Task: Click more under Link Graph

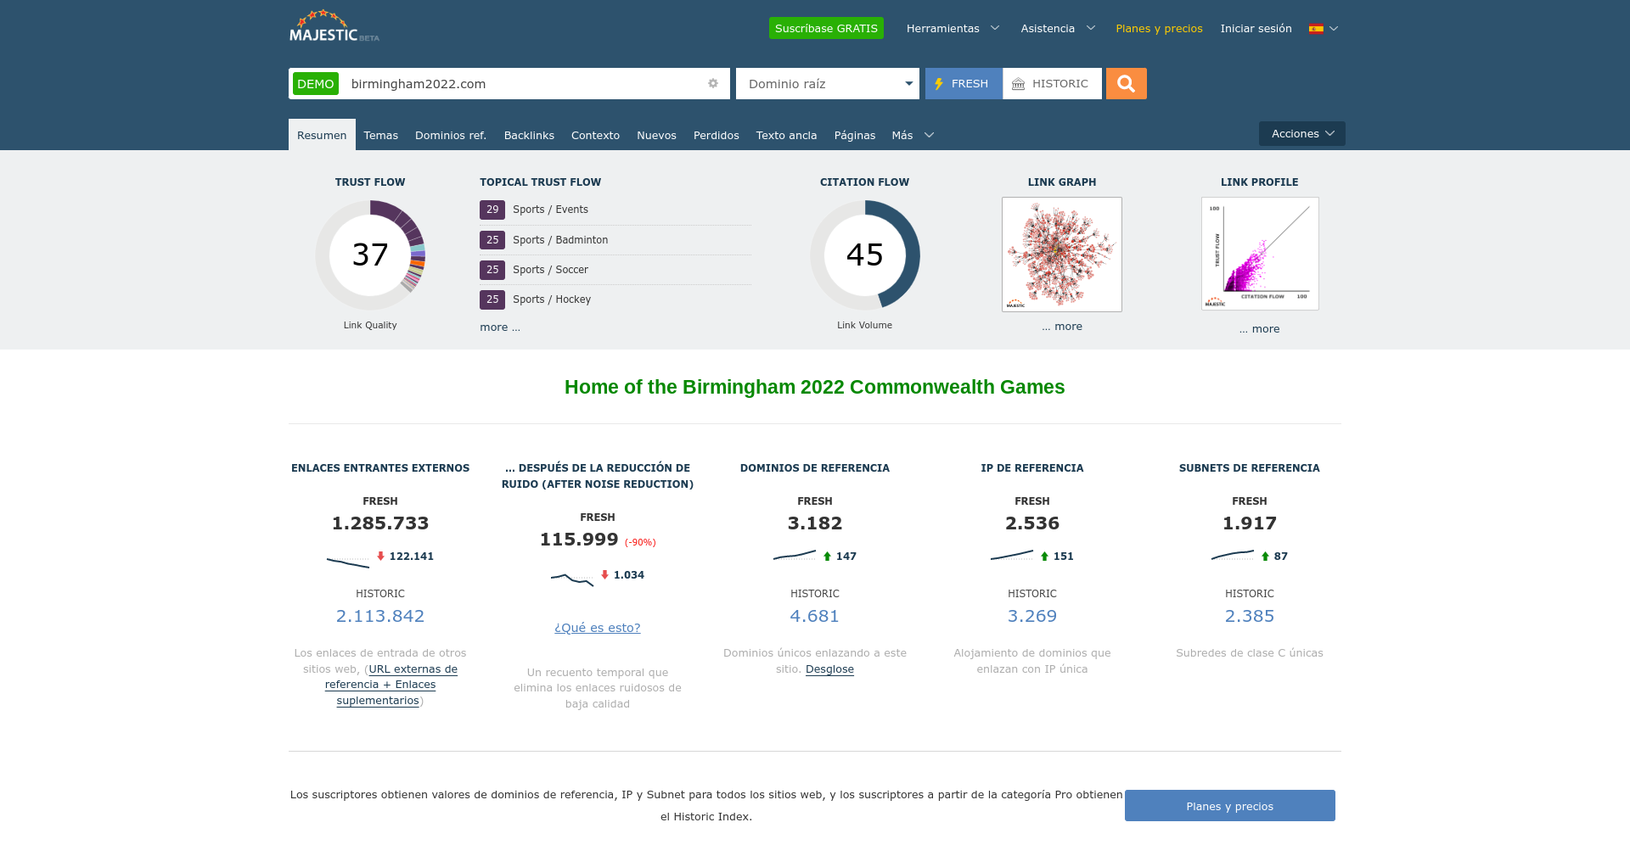Action: 1062,327
